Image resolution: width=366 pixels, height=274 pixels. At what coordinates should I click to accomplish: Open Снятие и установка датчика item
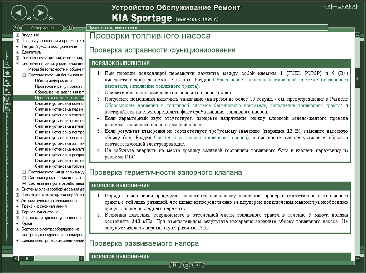click(x=60, y=126)
